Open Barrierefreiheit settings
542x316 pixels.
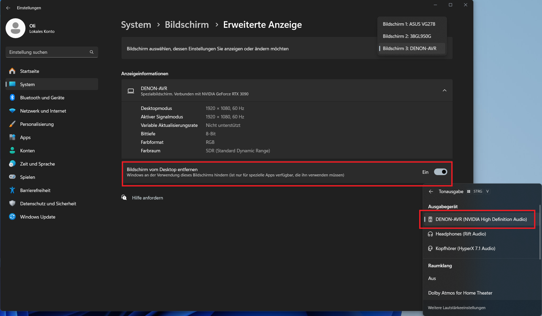35,190
